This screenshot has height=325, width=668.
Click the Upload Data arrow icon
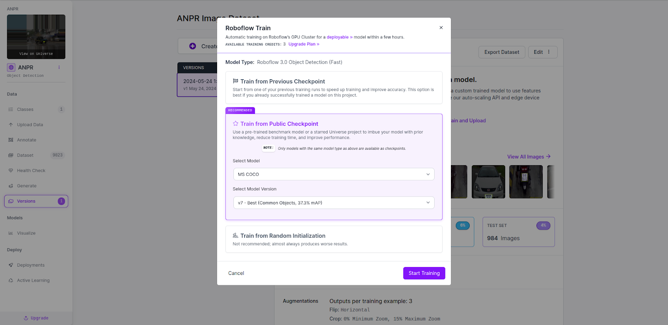(11, 125)
